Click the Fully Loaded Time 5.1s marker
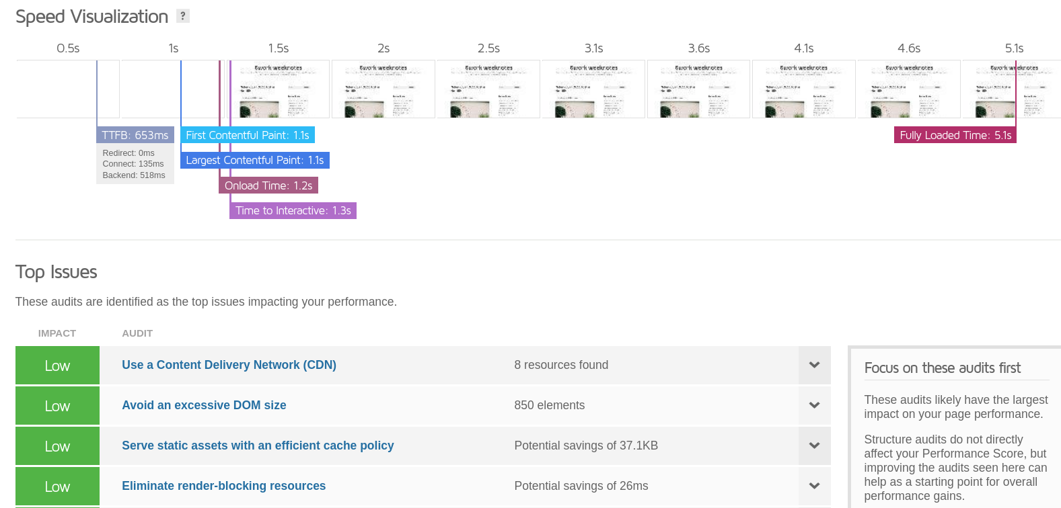Image resolution: width=1061 pixels, height=508 pixels. point(955,135)
